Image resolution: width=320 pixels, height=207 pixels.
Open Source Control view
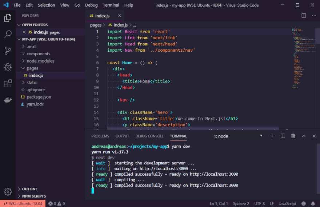click(x=8, y=51)
